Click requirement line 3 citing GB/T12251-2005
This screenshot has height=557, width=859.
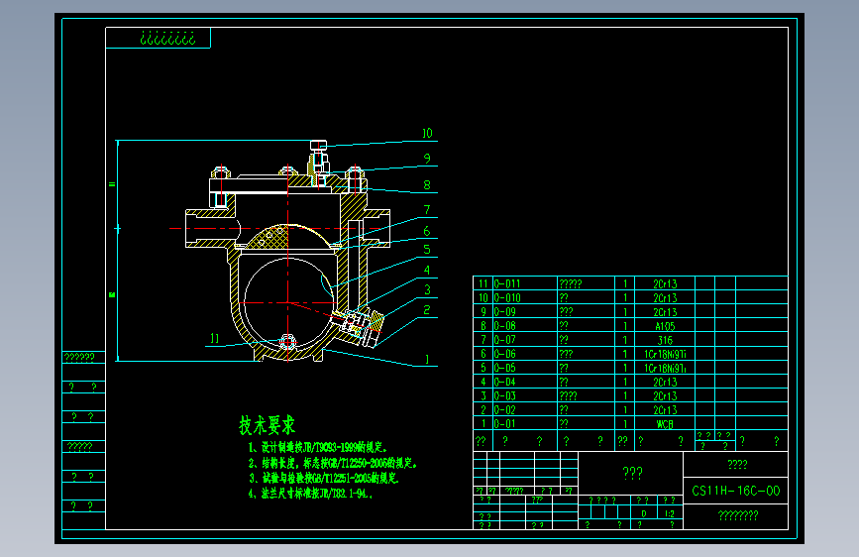tap(324, 479)
